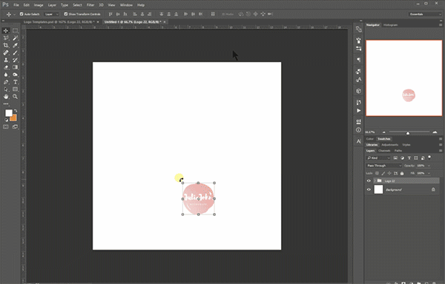
Task: Switch to the Logo Templates.psd document tab
Action: (x=59, y=21)
